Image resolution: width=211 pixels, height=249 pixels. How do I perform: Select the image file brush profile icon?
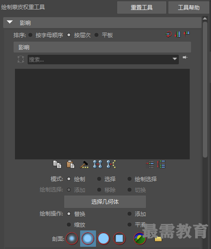point(140,239)
